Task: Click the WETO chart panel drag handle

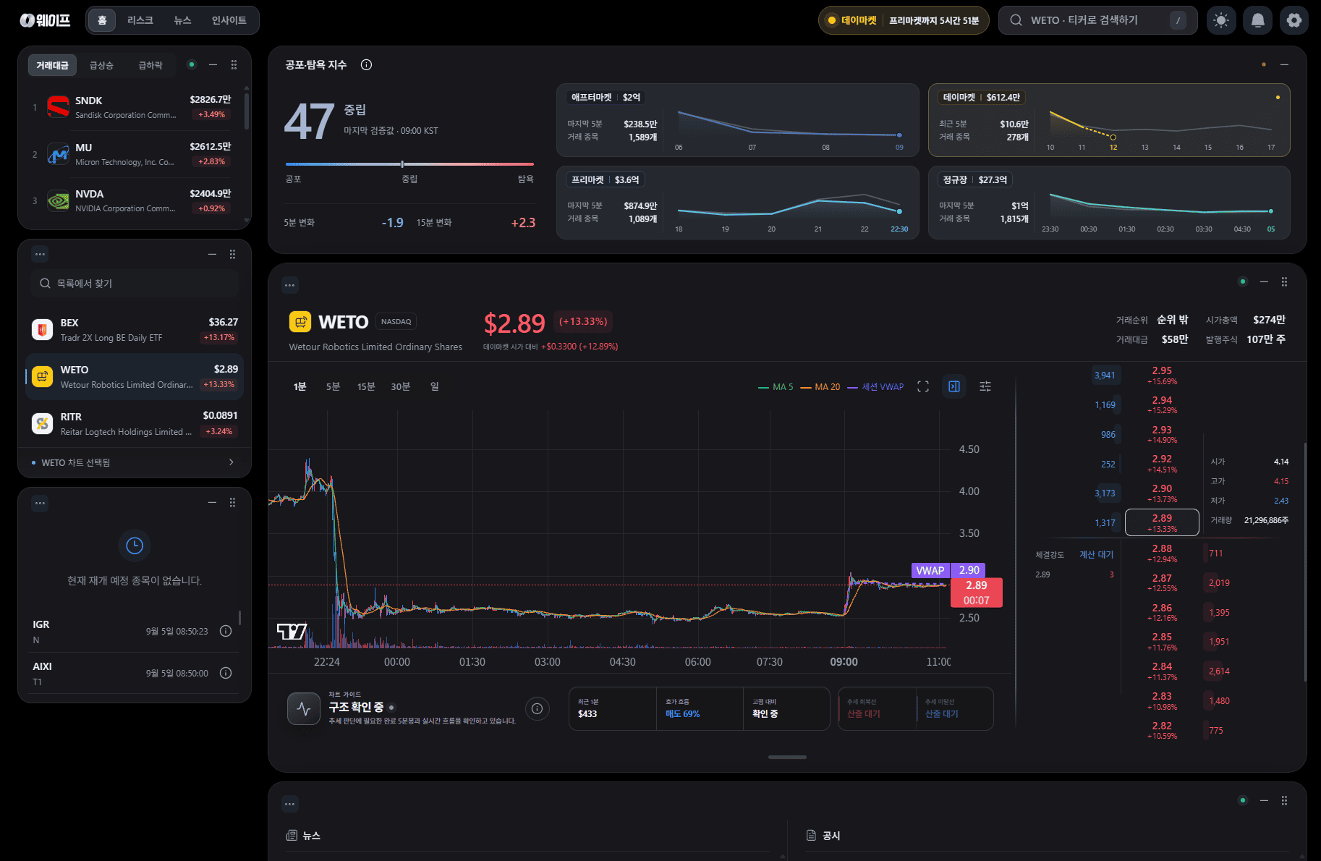Action: (x=1284, y=282)
